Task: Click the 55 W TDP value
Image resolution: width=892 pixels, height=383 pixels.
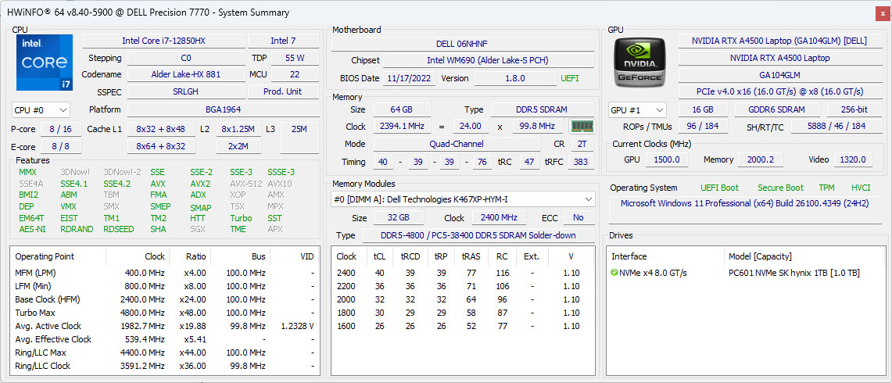Action: (295, 58)
